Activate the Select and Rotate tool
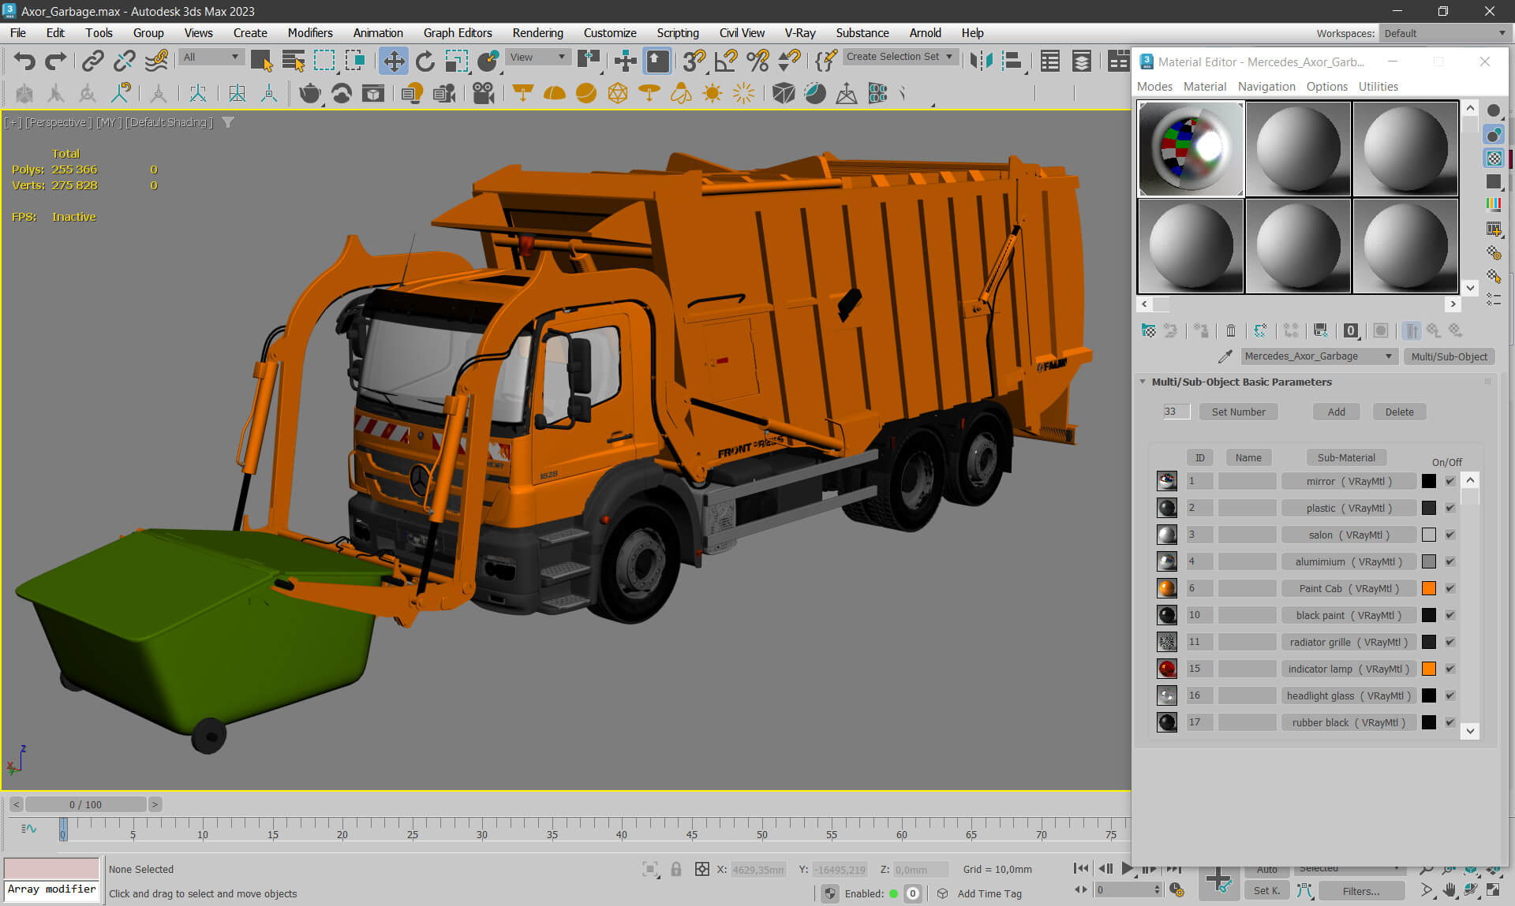 point(425,61)
